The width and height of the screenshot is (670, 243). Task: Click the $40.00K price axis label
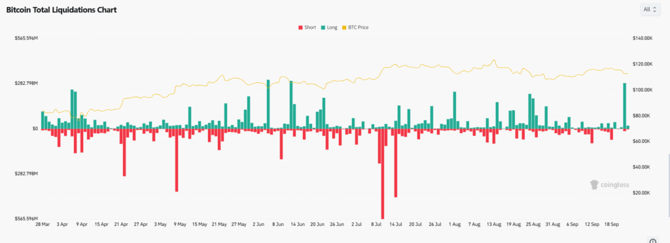pyautogui.click(x=641, y=167)
